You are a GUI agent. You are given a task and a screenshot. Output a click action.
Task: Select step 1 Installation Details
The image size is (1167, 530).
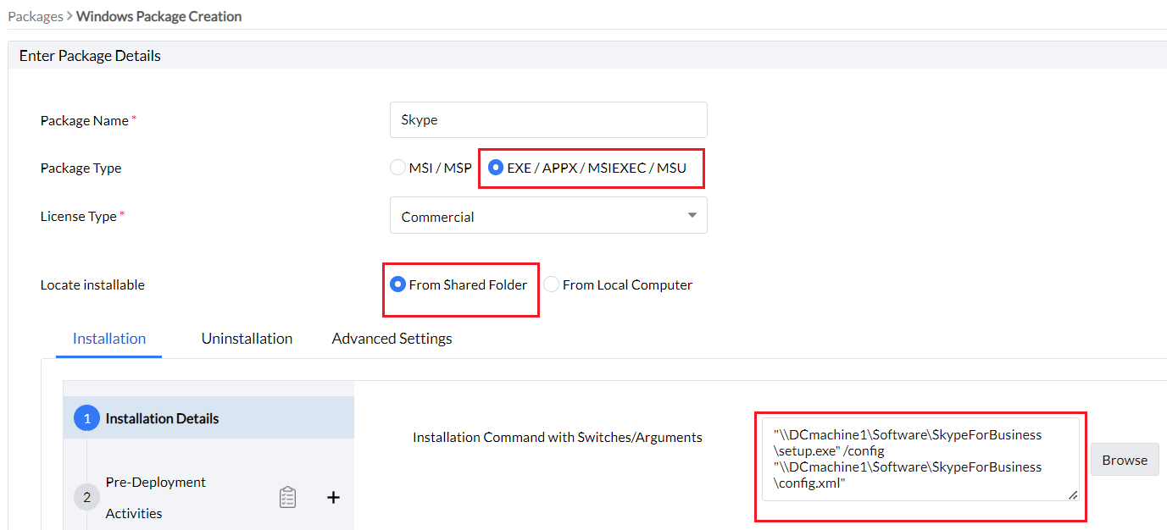pos(208,418)
